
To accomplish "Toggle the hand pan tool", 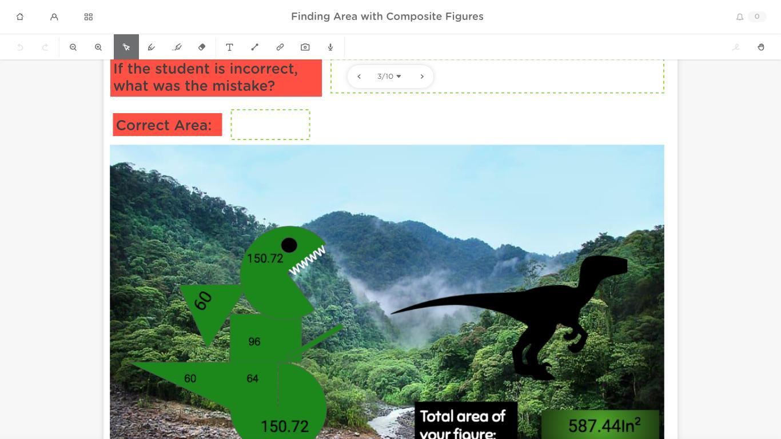I will (761, 47).
